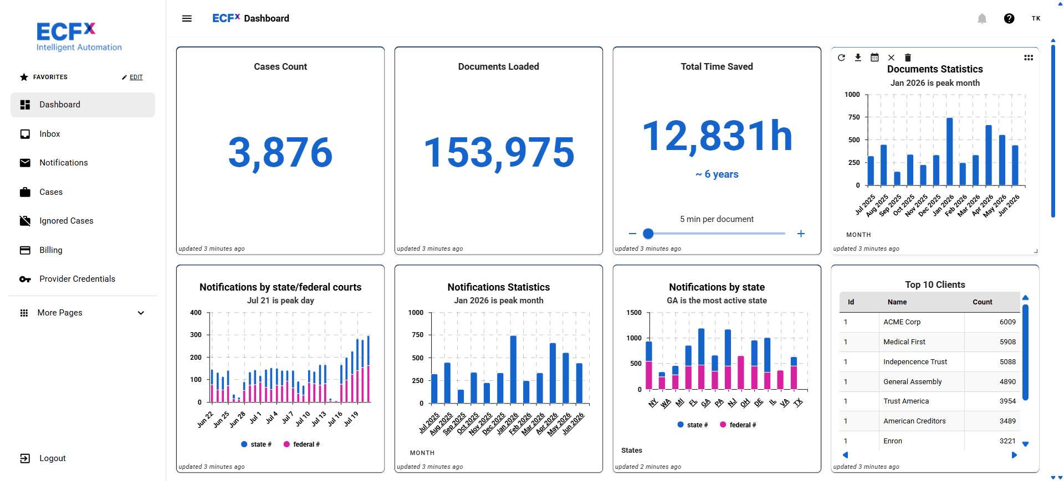This screenshot has height=481, width=1064.
Task: Click the ECFX header logo
Action: click(226, 18)
